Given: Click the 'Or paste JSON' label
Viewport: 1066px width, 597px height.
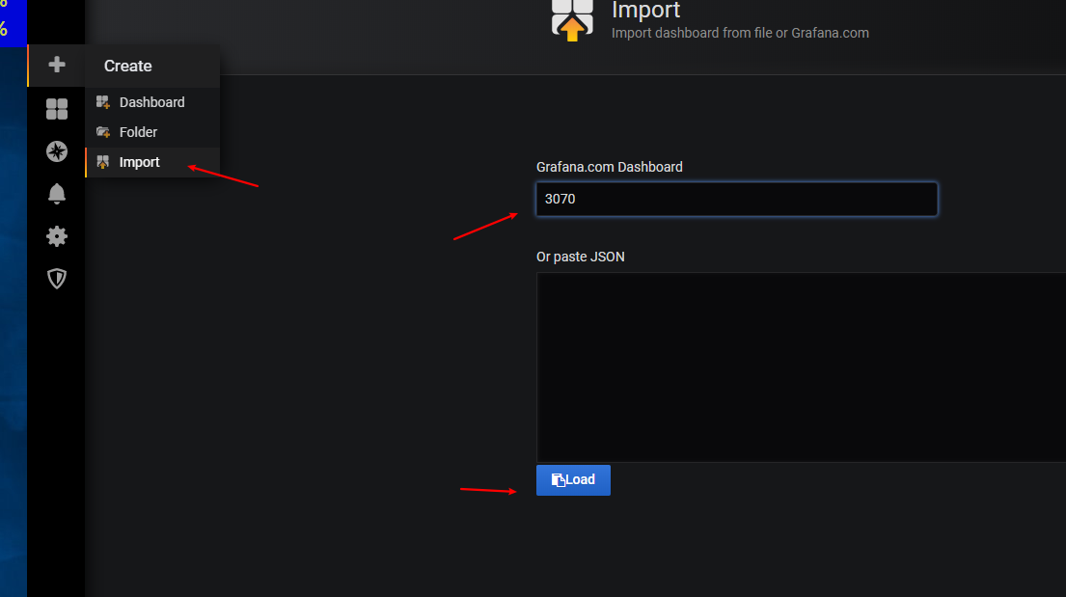Looking at the screenshot, I should (581, 257).
